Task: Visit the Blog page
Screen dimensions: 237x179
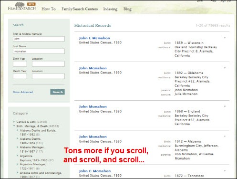Action: (x=127, y=9)
